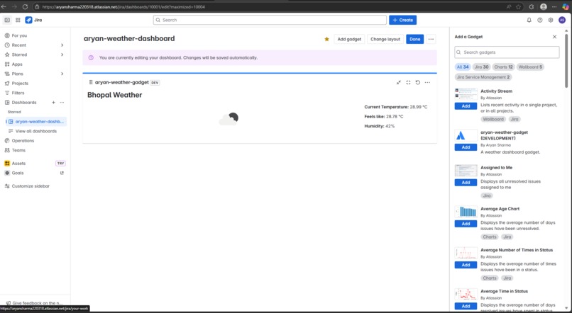Refresh the aryan-weather-gadget

418,83
